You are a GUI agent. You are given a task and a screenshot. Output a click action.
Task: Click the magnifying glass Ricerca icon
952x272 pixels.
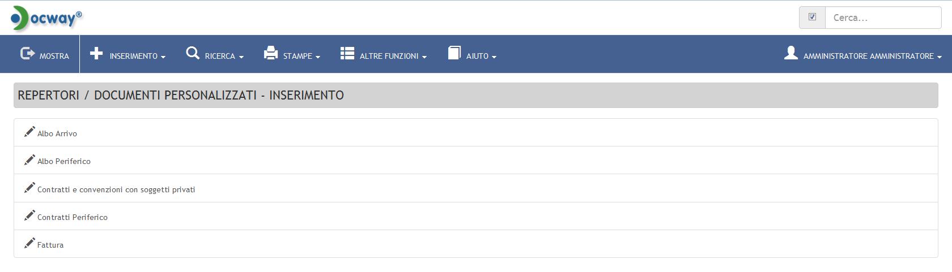193,53
